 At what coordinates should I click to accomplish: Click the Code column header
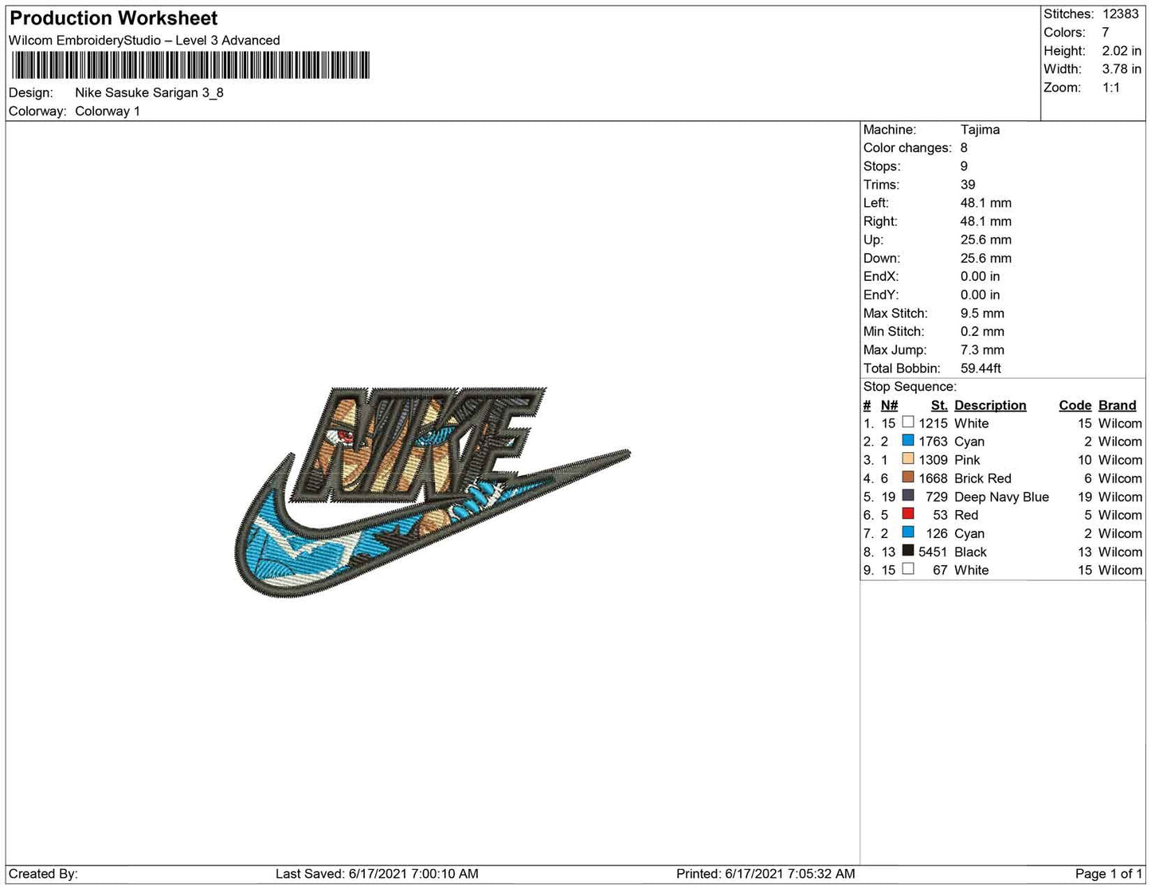(1075, 405)
